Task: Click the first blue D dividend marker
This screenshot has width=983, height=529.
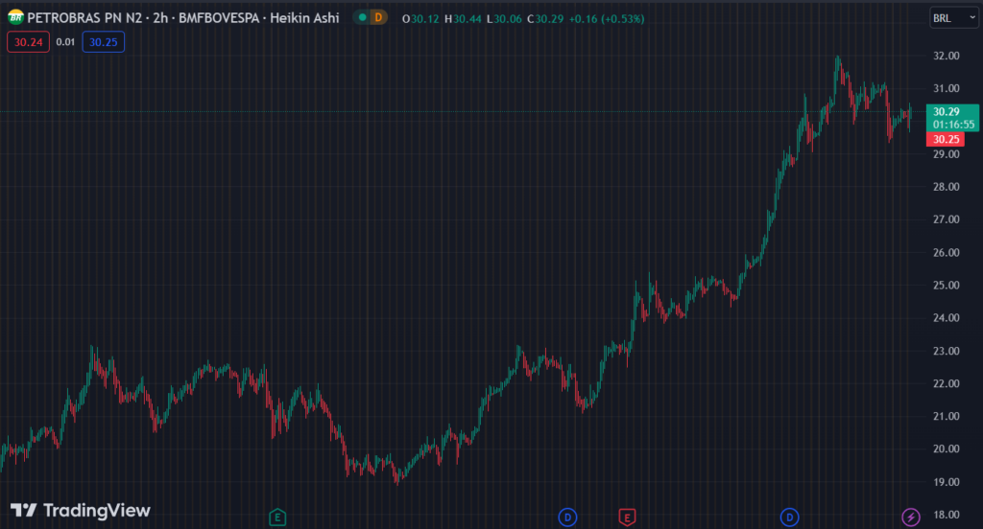Action: tap(567, 517)
